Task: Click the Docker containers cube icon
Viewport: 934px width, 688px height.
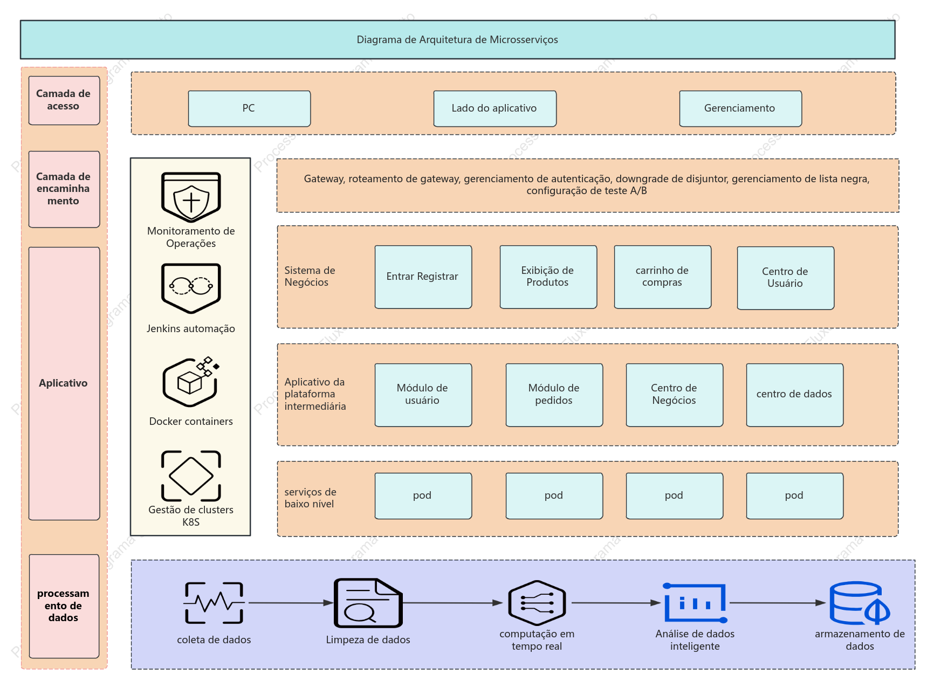Action: tap(191, 382)
